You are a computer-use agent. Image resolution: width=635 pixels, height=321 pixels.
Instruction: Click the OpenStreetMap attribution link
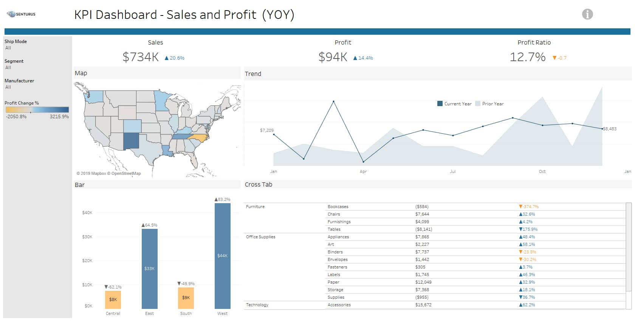pyautogui.click(x=126, y=174)
